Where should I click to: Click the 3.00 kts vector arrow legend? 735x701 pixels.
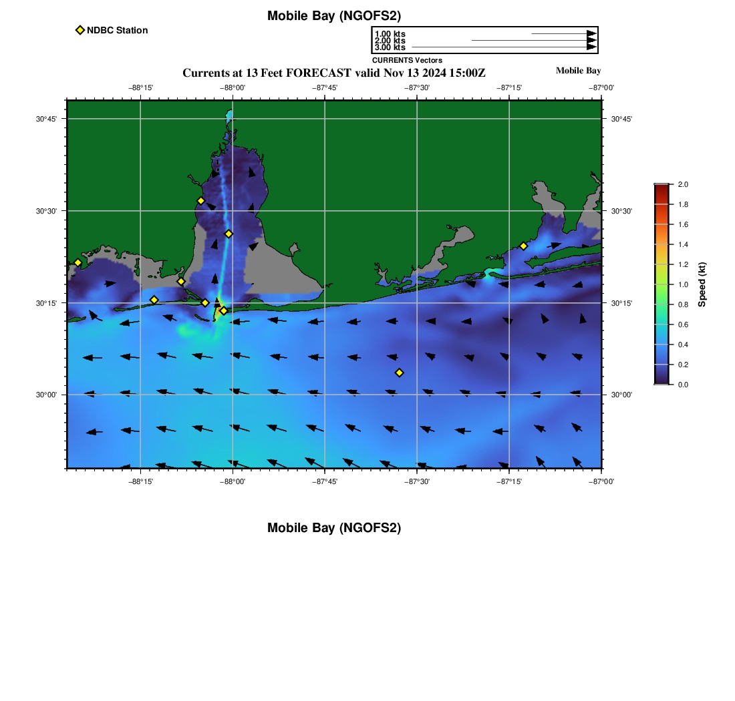pyautogui.click(x=504, y=47)
